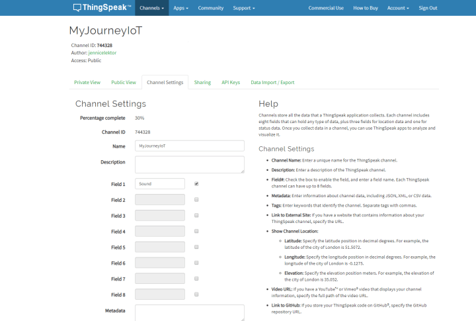Click the Field 7 input box

click(160, 279)
